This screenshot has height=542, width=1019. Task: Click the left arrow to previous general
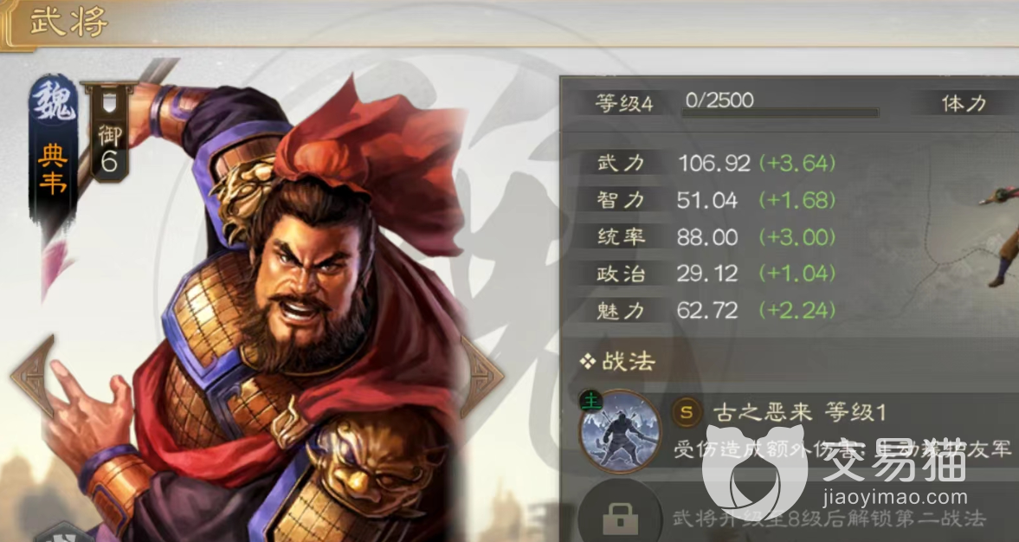tap(33, 377)
